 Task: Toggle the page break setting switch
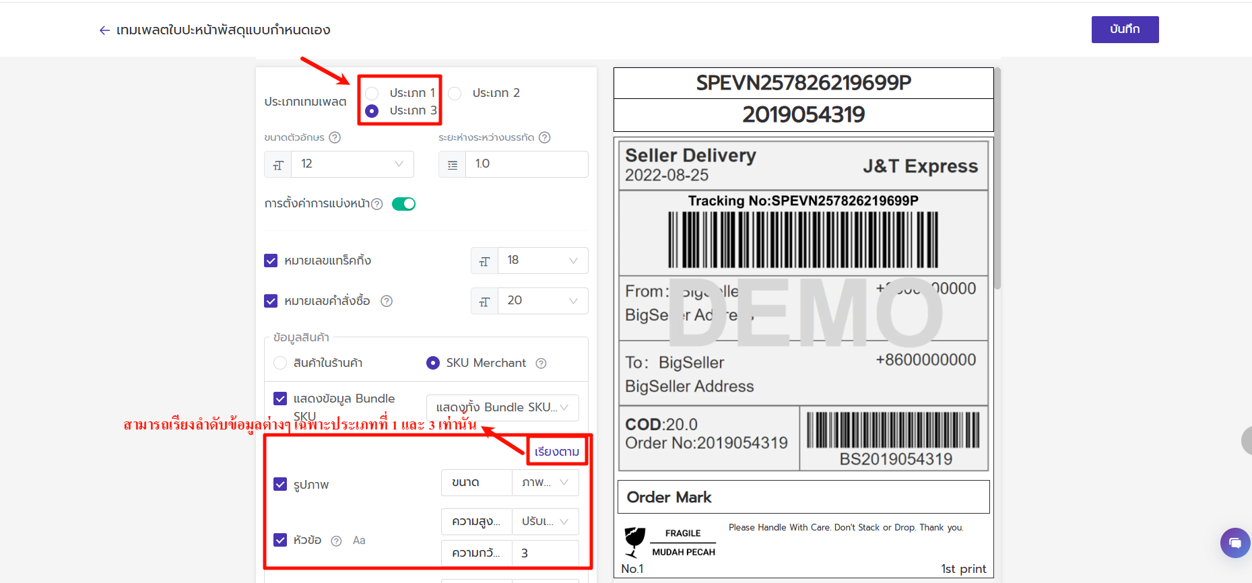click(403, 204)
